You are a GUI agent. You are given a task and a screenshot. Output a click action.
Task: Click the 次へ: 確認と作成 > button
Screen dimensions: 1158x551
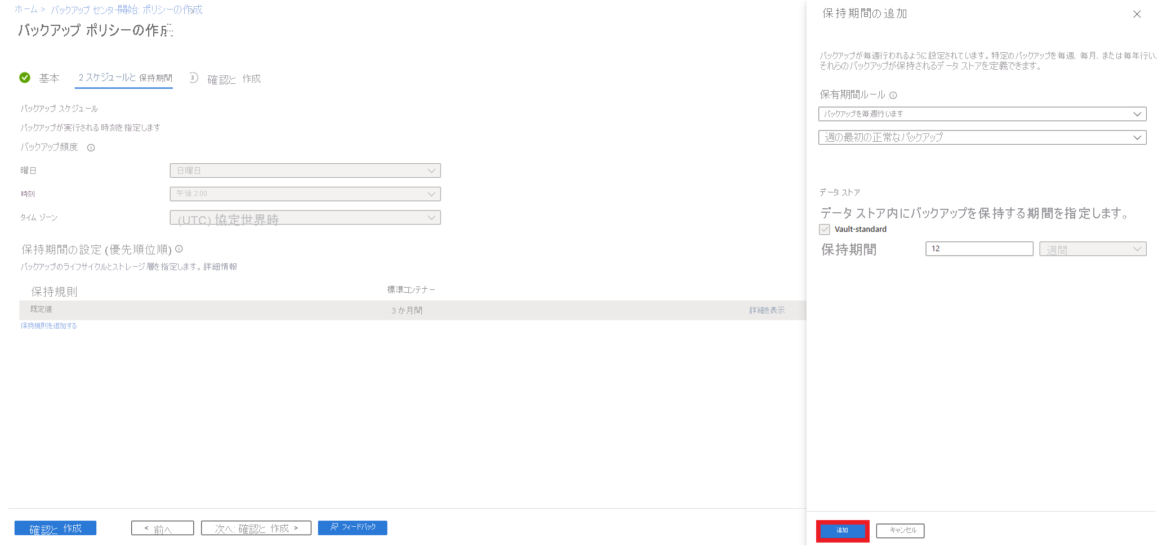256,528
